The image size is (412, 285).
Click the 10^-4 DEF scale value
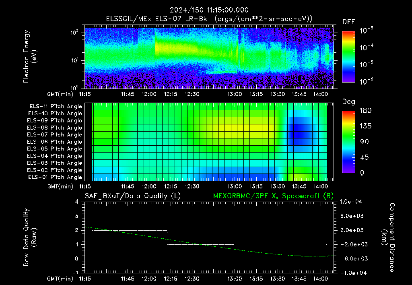366,47
